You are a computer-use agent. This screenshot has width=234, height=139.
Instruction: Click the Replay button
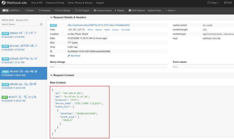click(120, 11)
